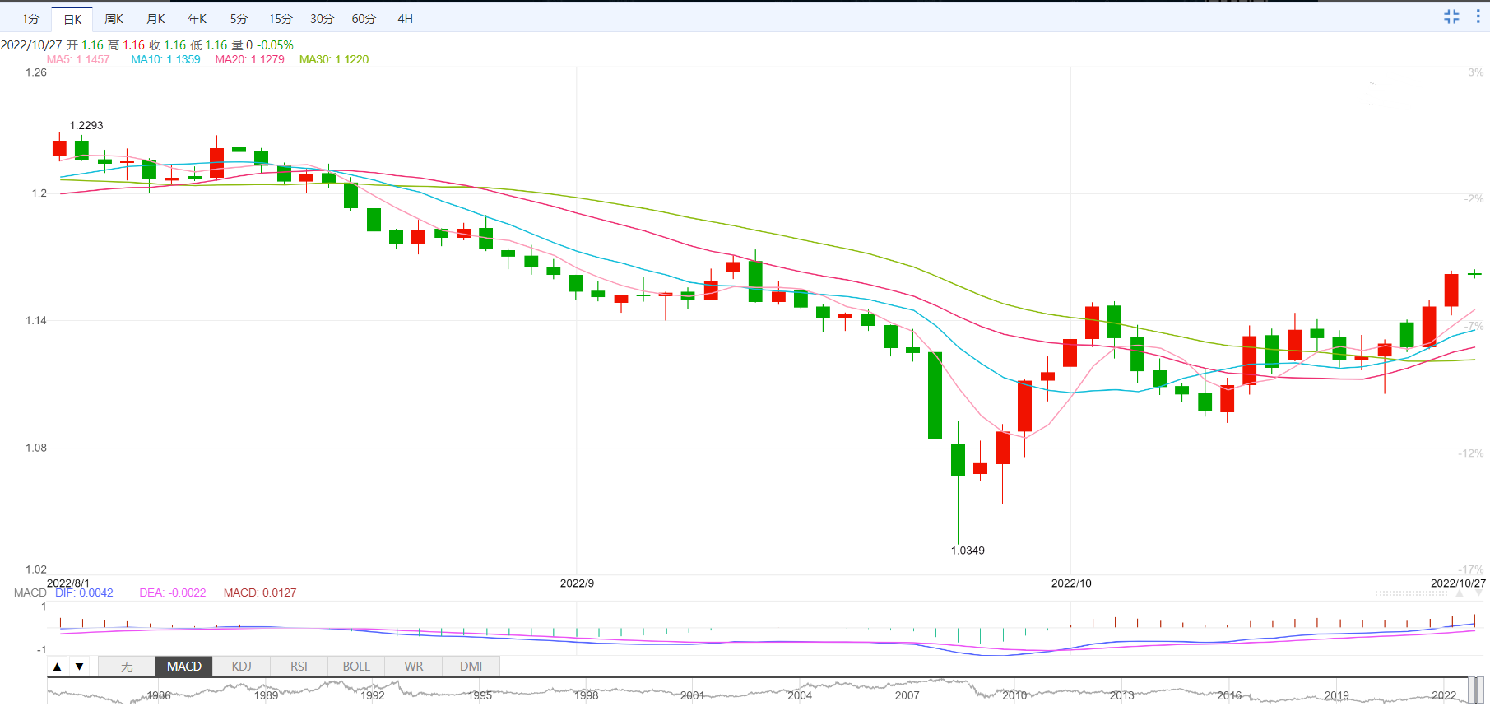
Task: Select the DMI indicator button
Action: tap(471, 667)
